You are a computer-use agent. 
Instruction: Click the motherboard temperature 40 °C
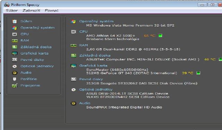click(x=210, y=59)
